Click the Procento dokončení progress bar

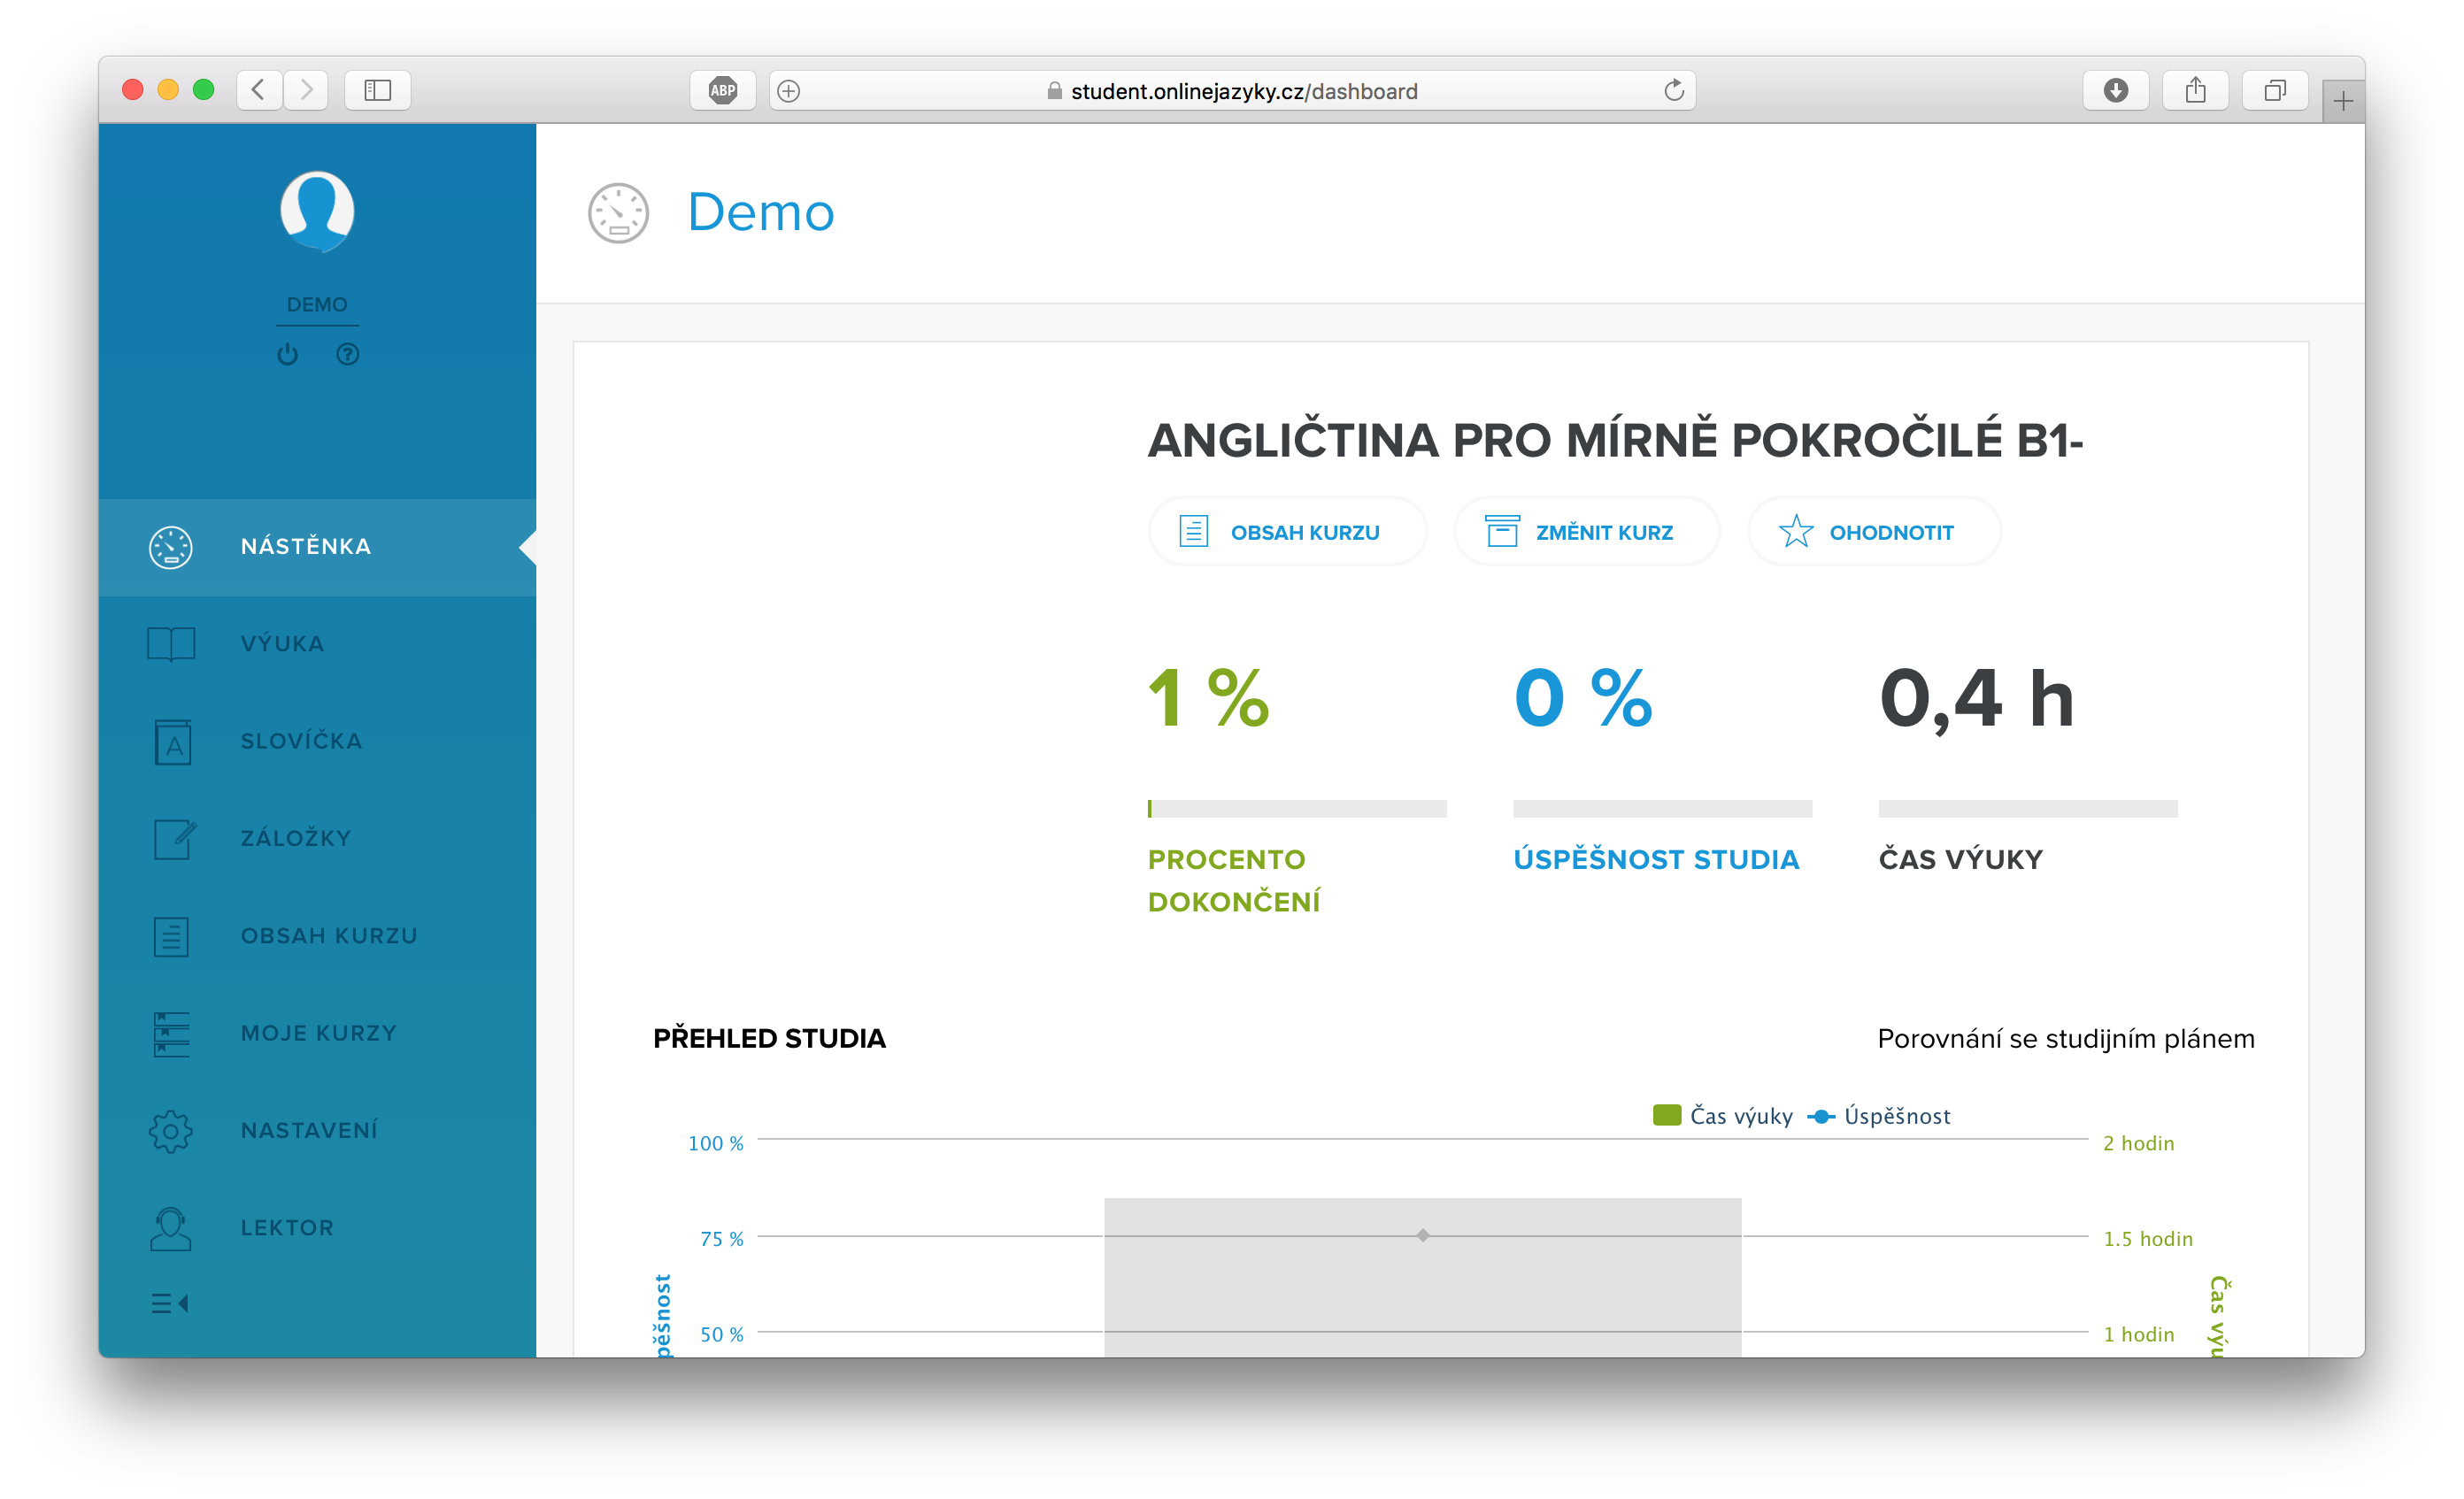tap(1296, 808)
